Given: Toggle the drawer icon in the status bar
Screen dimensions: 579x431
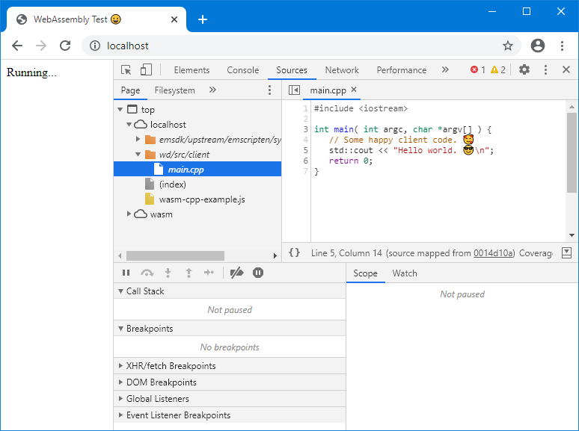Looking at the screenshot, I should point(566,253).
